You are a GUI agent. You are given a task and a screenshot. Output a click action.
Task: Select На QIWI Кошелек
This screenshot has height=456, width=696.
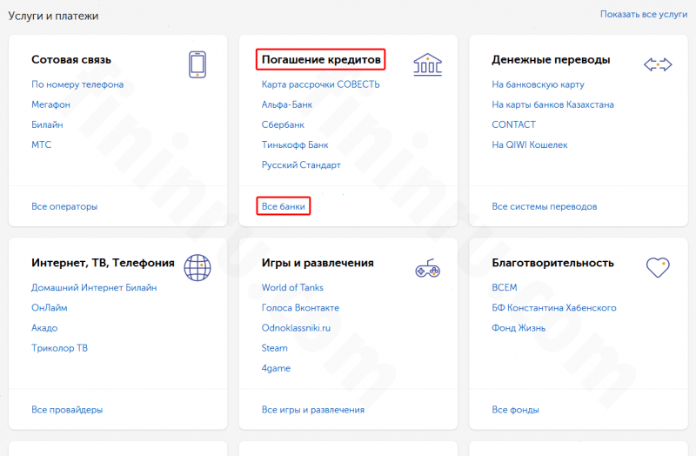530,144
